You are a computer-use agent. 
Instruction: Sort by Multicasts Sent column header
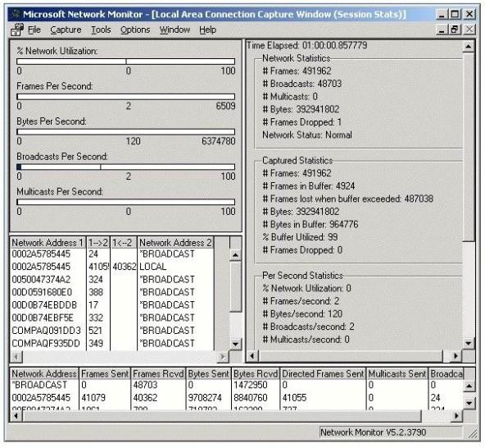coord(397,374)
